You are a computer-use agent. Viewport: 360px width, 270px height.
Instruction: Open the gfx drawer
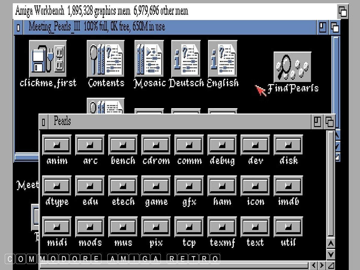[189, 186]
